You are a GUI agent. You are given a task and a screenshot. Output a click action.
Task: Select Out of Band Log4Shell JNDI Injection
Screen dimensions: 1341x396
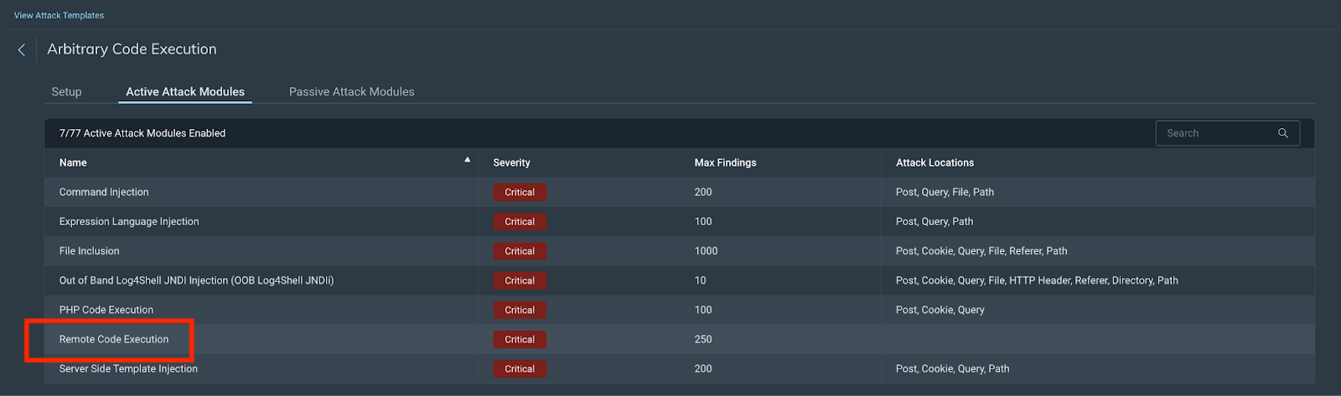pos(196,280)
